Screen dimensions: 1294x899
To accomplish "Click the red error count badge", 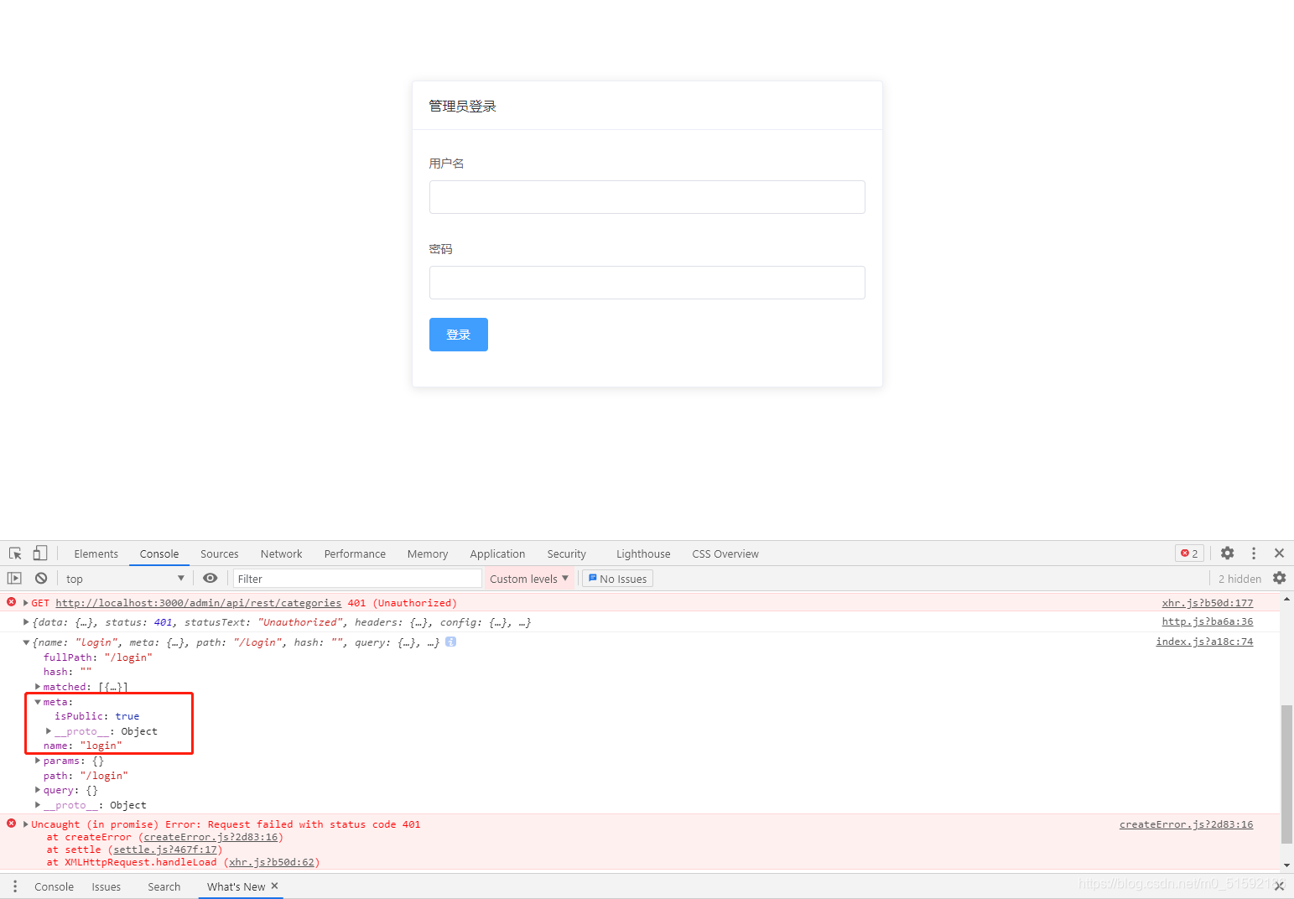I will coord(1190,553).
